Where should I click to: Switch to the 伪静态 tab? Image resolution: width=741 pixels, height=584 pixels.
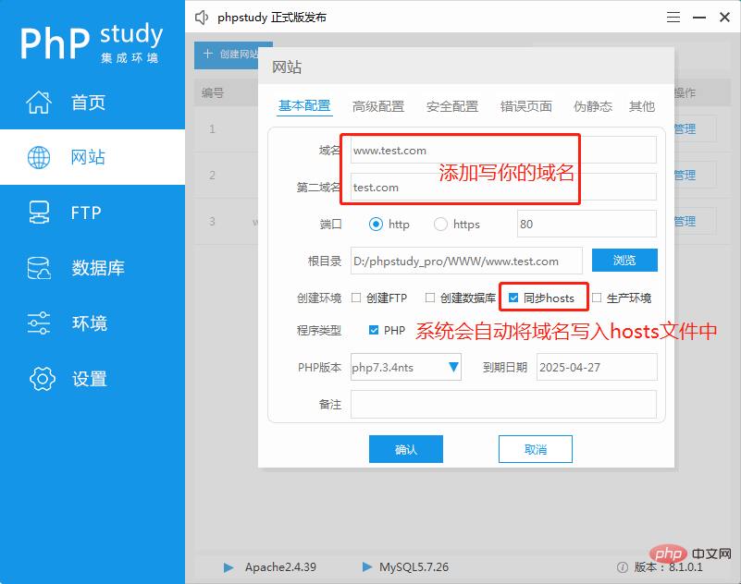point(593,106)
